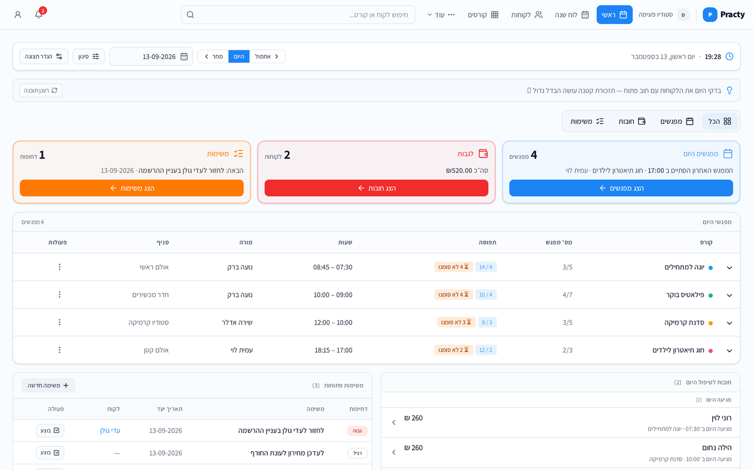The width and height of the screenshot is (753, 470).
Task: Open the הגדר תצוגה settings button
Action: (44, 56)
